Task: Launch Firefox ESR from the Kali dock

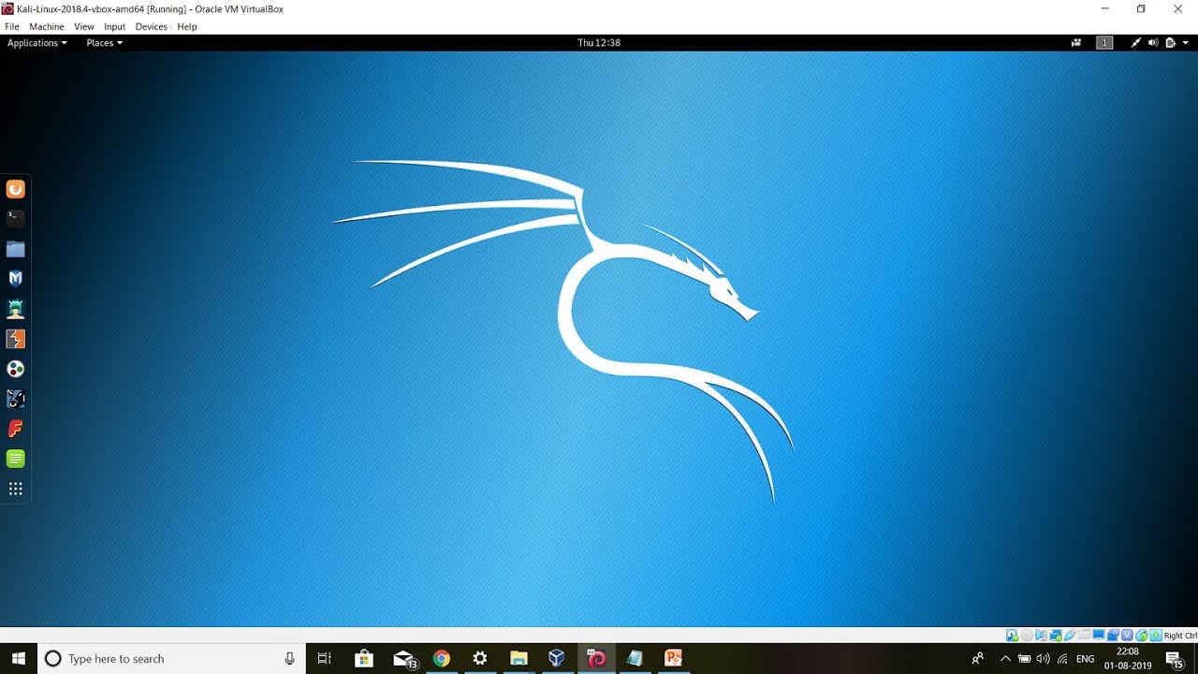Action: 15,189
